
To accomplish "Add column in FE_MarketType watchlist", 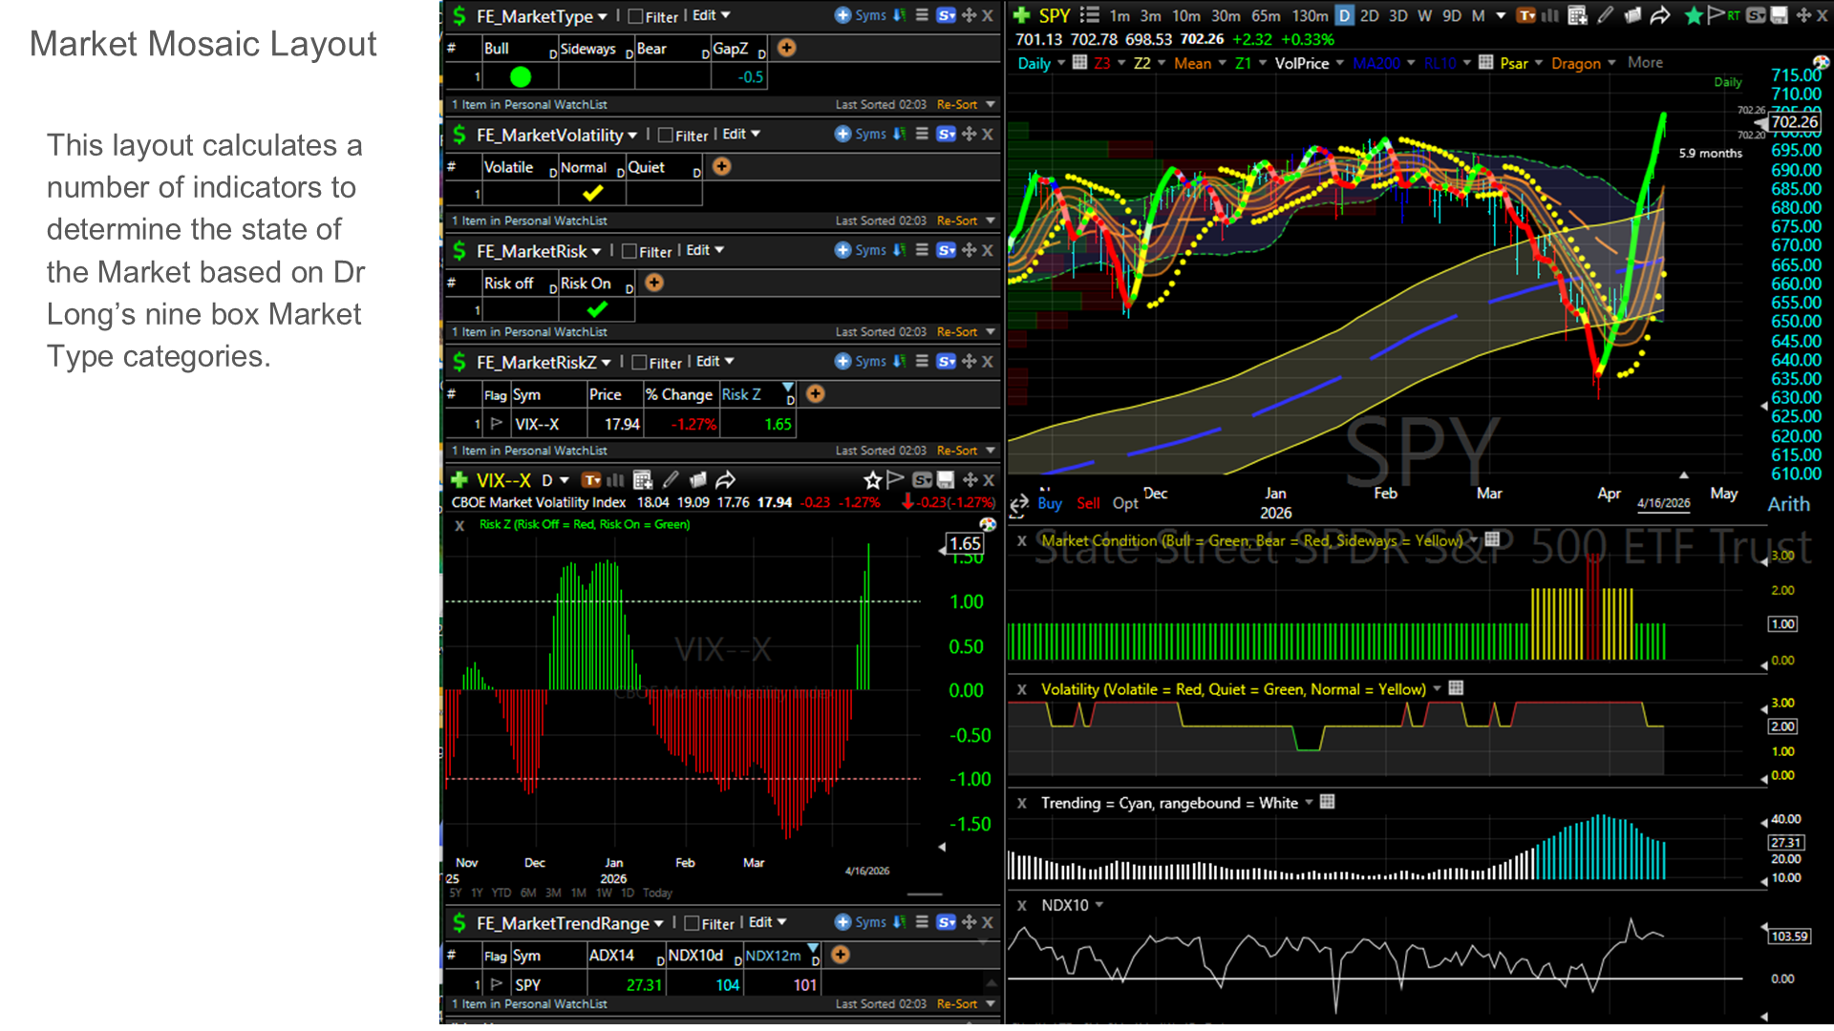I will 786,48.
